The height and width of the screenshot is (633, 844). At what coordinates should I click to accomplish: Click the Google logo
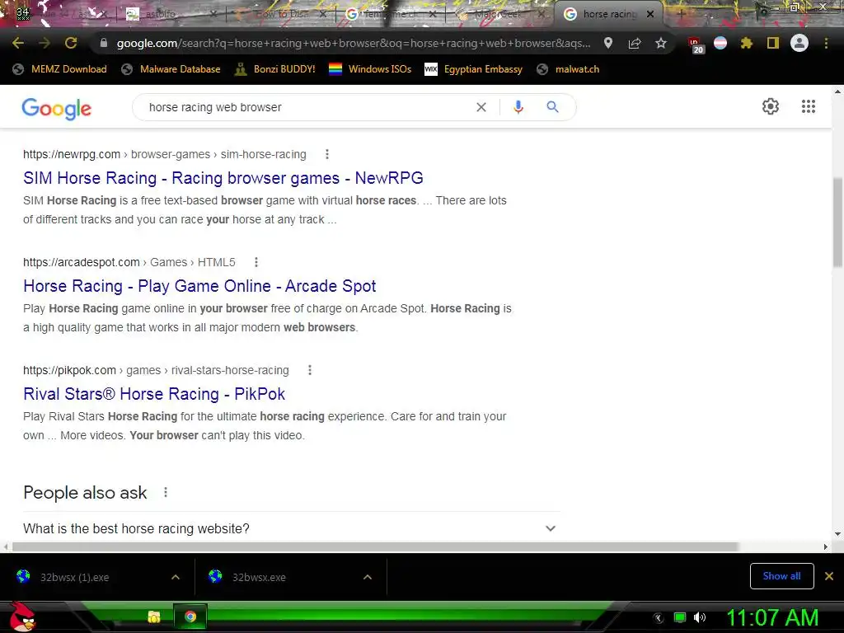click(57, 108)
